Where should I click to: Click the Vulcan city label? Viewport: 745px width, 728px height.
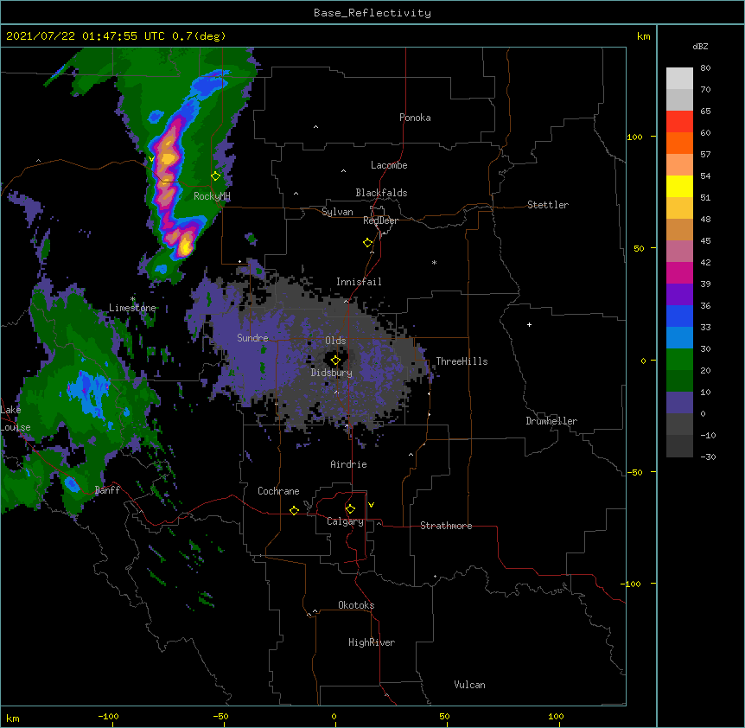[469, 685]
